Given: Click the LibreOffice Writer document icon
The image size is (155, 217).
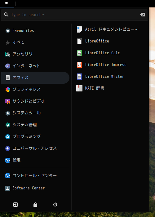Looking at the screenshot, I should click(x=79, y=77).
